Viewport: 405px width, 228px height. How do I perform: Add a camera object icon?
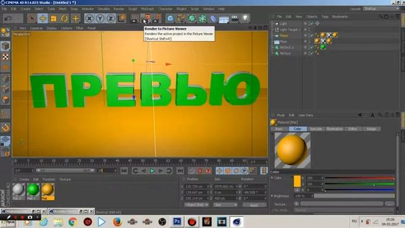pos(235,18)
